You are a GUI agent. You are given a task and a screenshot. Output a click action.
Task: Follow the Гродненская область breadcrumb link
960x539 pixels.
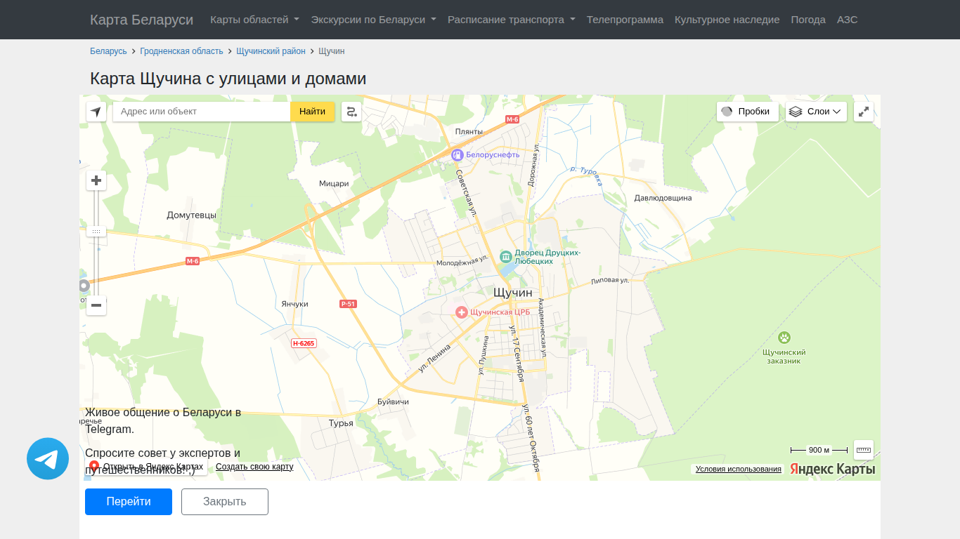click(181, 51)
